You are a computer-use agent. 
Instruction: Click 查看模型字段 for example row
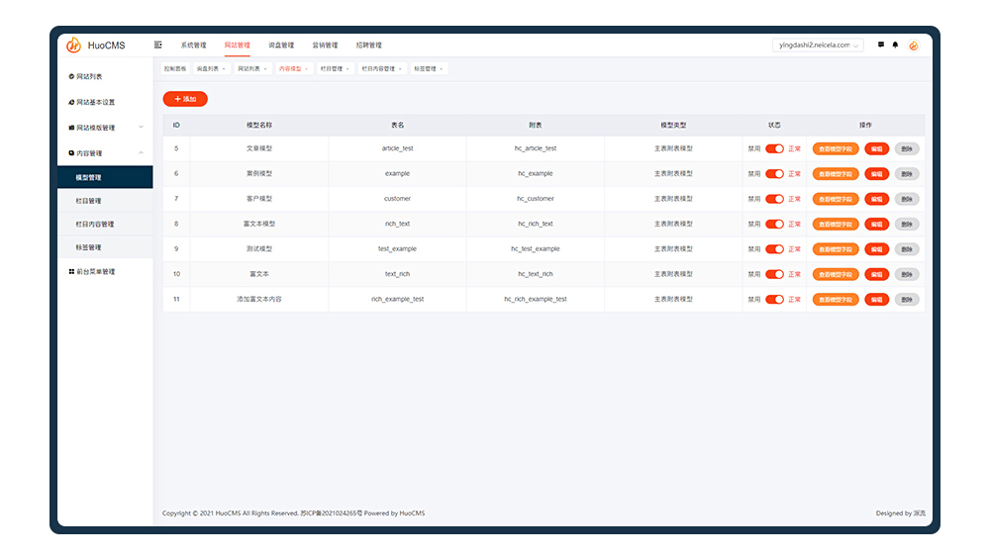pos(836,173)
